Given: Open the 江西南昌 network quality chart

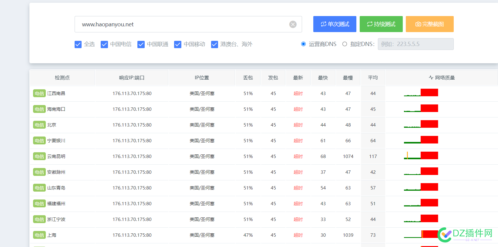Looking at the screenshot, I should point(421,93).
